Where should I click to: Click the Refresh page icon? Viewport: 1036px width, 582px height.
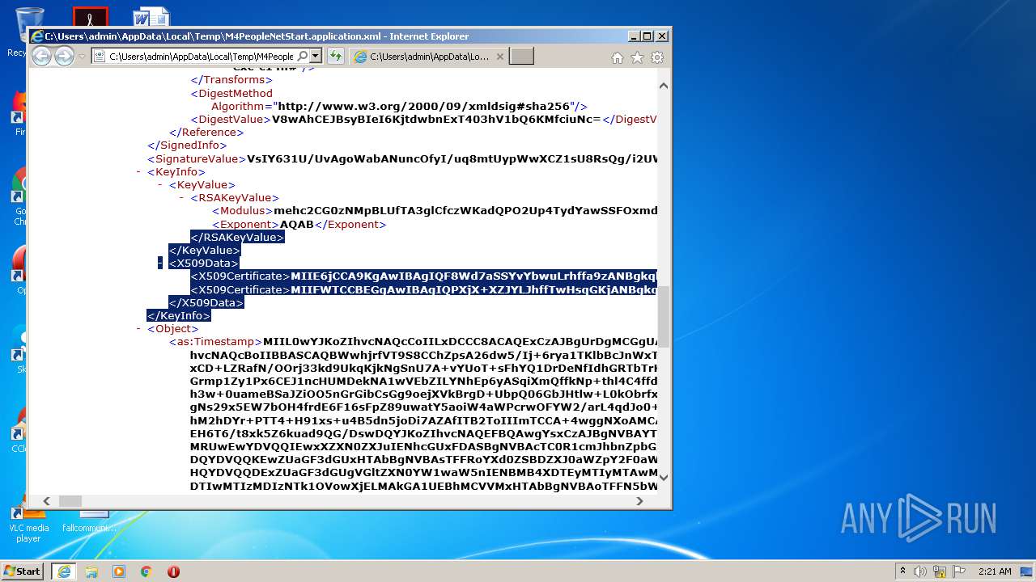click(336, 56)
